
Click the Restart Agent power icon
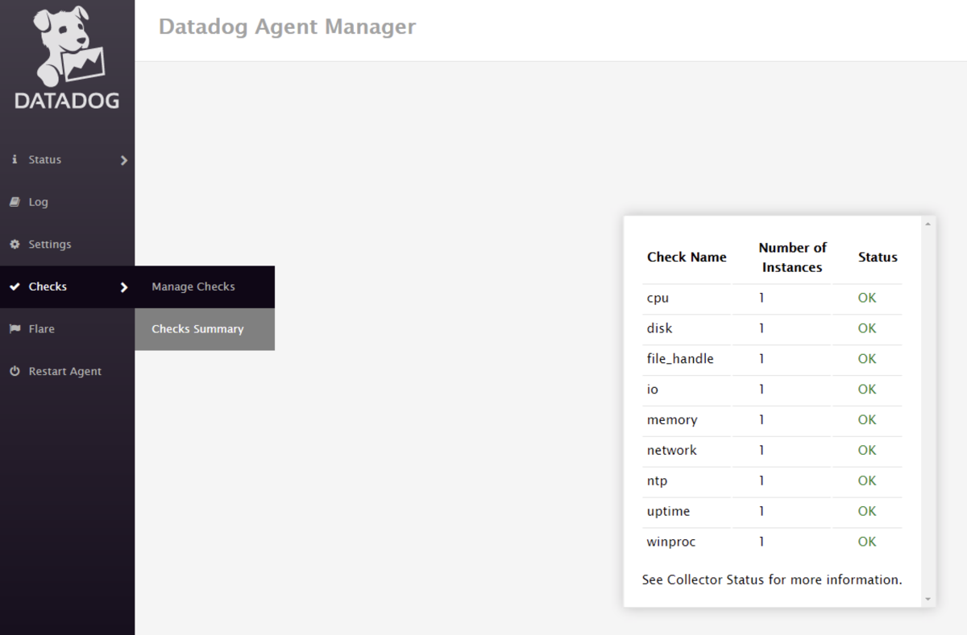14,371
